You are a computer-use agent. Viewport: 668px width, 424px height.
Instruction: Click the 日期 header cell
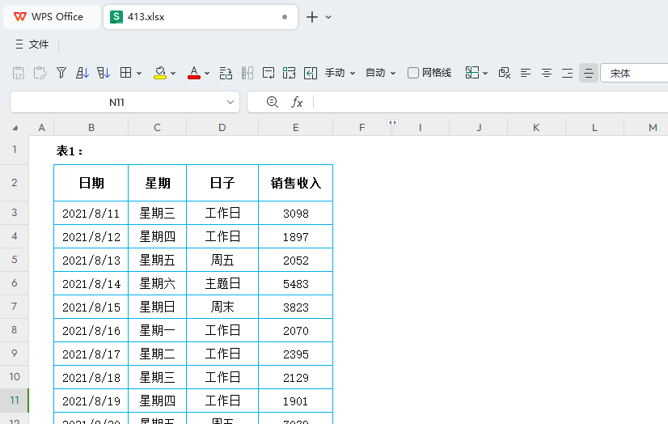point(91,183)
